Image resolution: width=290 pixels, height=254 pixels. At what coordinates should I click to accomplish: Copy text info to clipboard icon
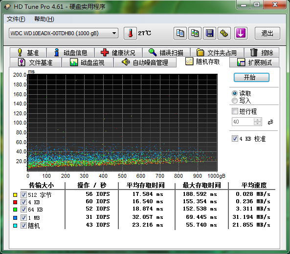coord(180,33)
